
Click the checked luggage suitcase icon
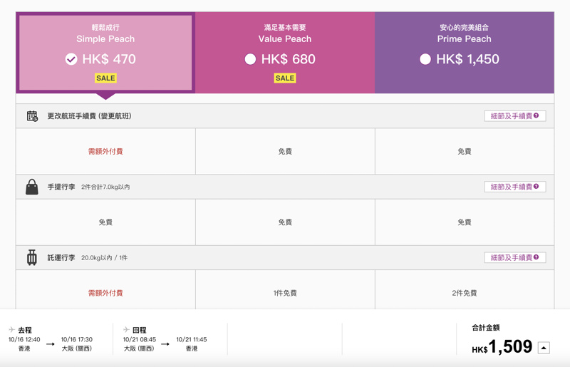click(x=32, y=257)
